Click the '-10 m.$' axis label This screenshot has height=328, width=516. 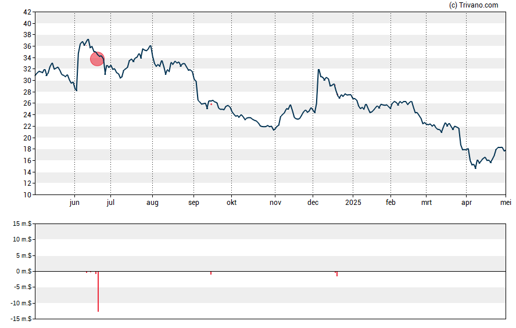click(x=21, y=303)
